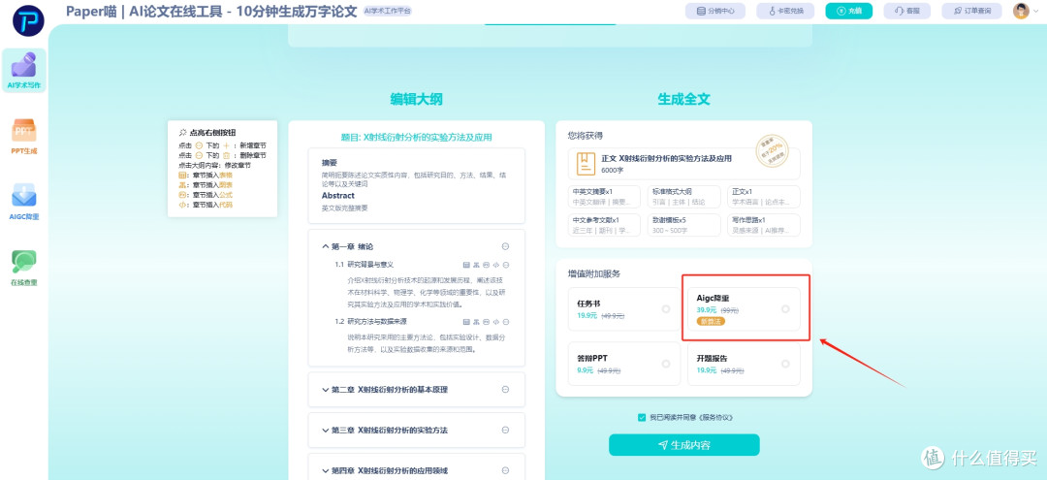
Task: Select Aigc降重 add-on radio button
Action: (x=785, y=309)
